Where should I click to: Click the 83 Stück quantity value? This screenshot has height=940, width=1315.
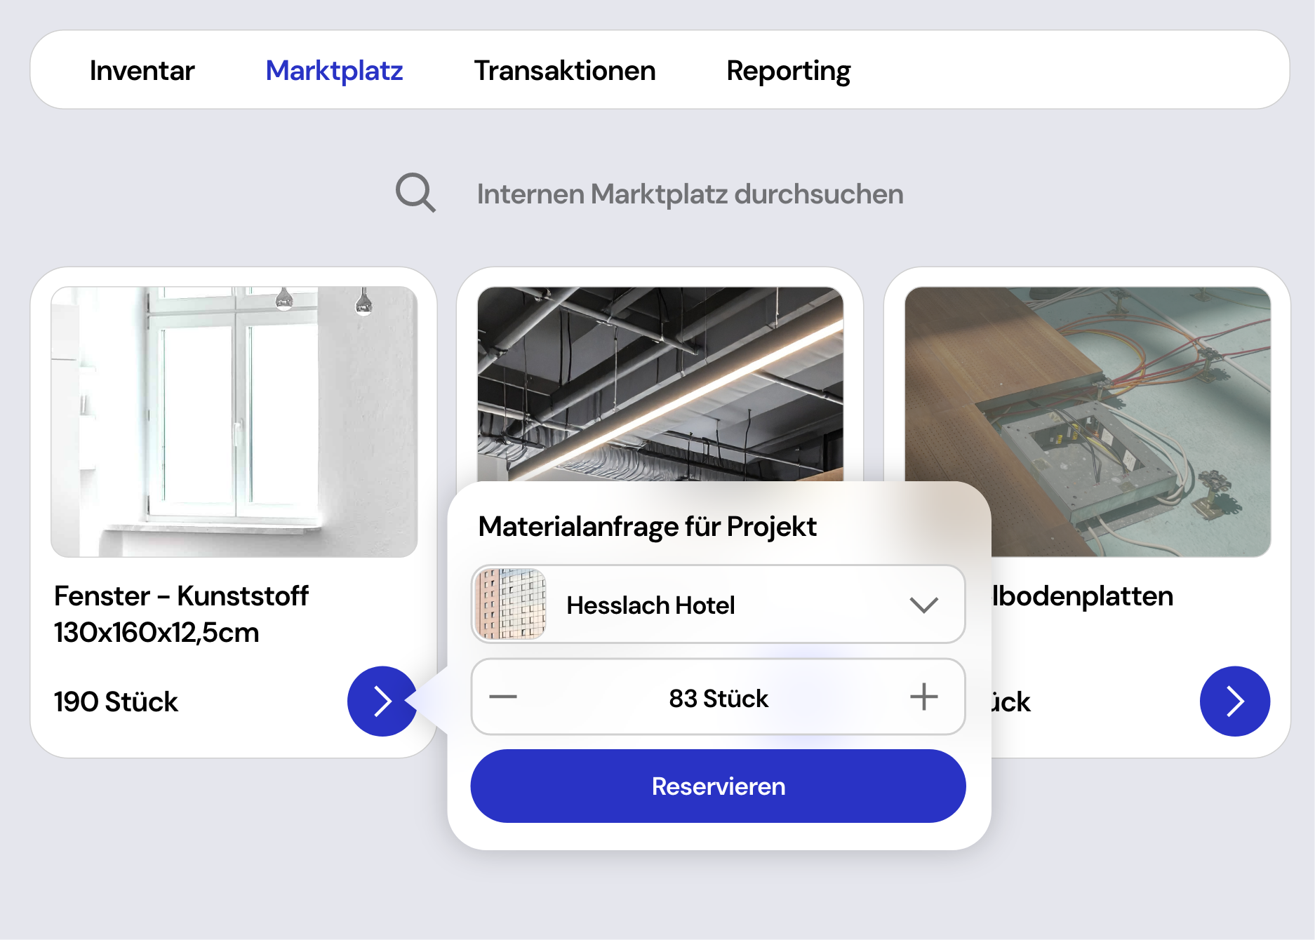pyautogui.click(x=719, y=699)
